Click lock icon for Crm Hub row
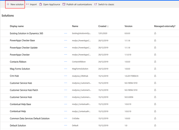The image size is (179, 130). pos(155,76)
